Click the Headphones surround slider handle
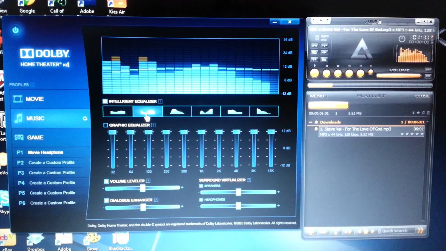 (238, 206)
